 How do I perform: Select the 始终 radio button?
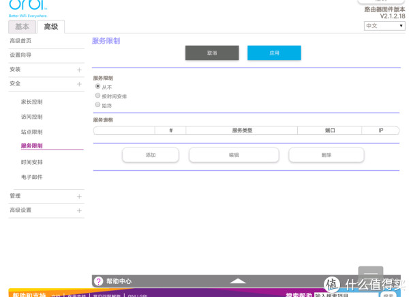point(97,104)
